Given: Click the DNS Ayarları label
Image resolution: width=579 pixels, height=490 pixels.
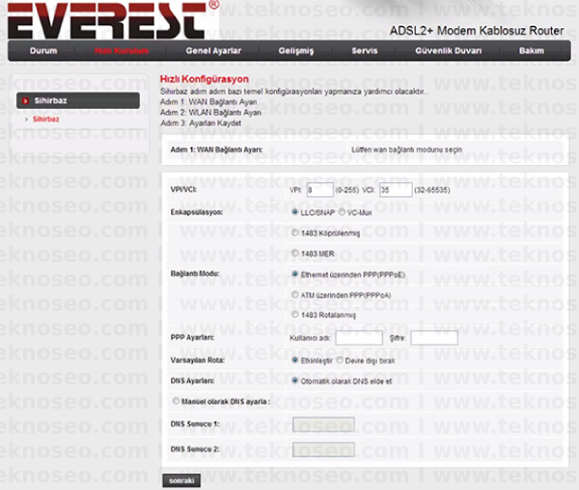Looking at the screenshot, I should click(x=192, y=381).
